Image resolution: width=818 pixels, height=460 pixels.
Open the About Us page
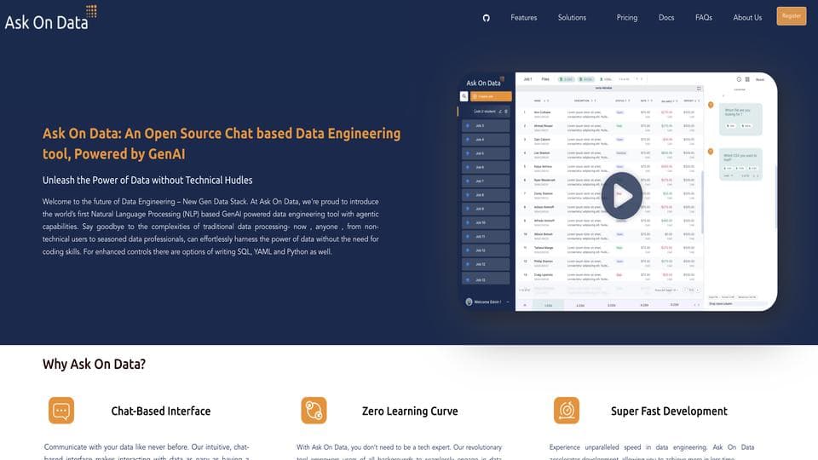tap(747, 18)
